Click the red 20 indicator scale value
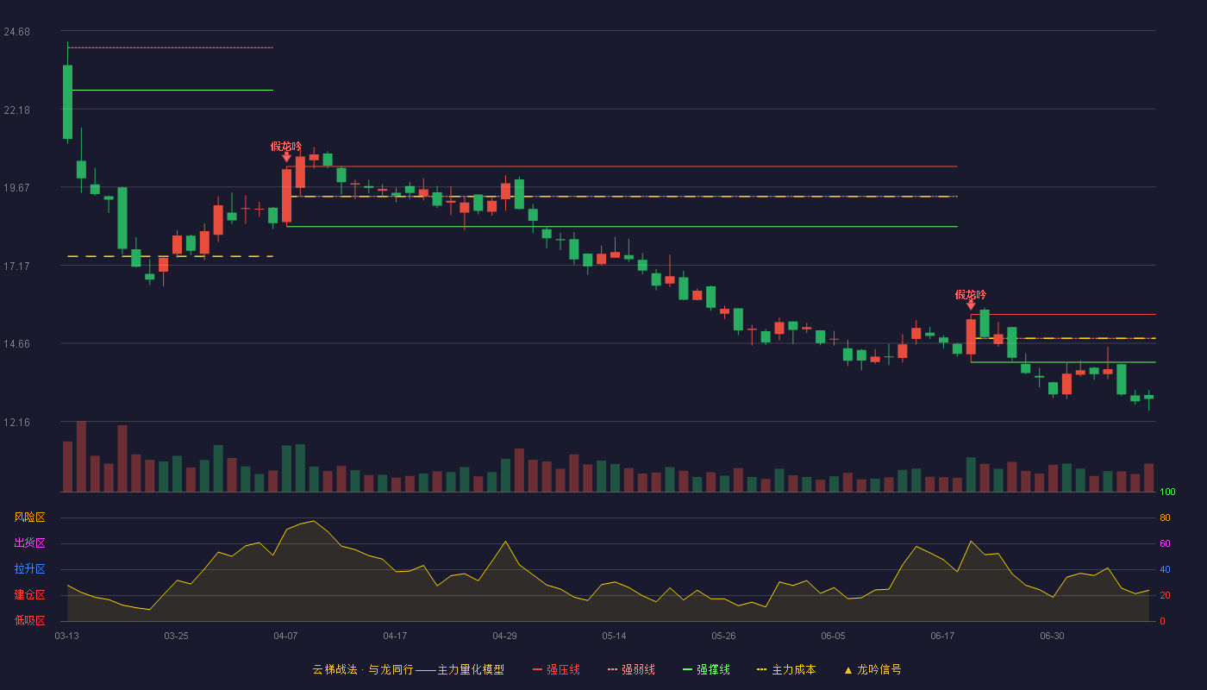Screen dimensions: 1207x690 click(x=1165, y=595)
